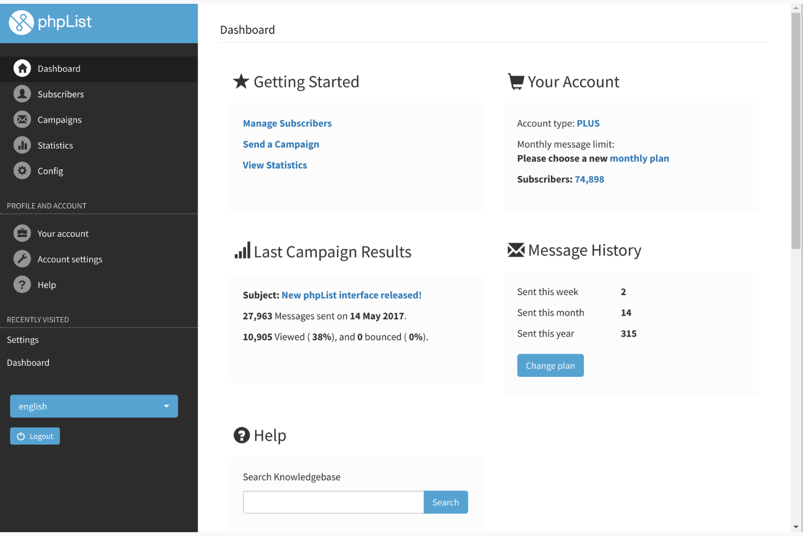Click the Config gear icon

click(x=22, y=171)
